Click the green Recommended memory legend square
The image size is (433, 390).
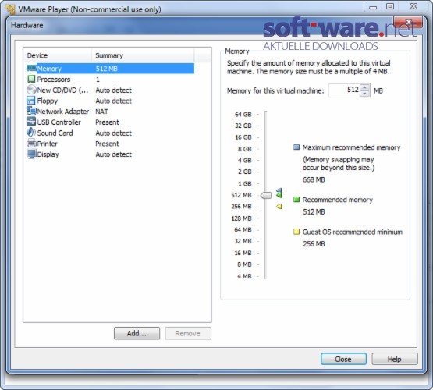click(296, 199)
